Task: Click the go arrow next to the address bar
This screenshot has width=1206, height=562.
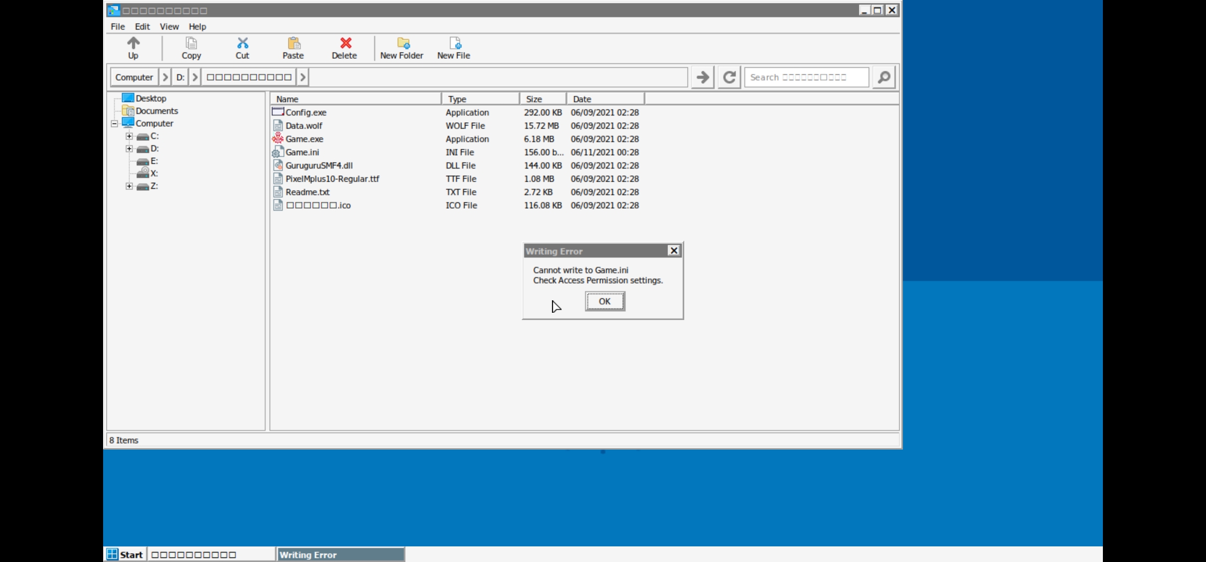Action: coord(702,78)
